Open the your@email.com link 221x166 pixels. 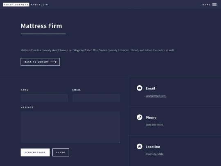(156, 96)
